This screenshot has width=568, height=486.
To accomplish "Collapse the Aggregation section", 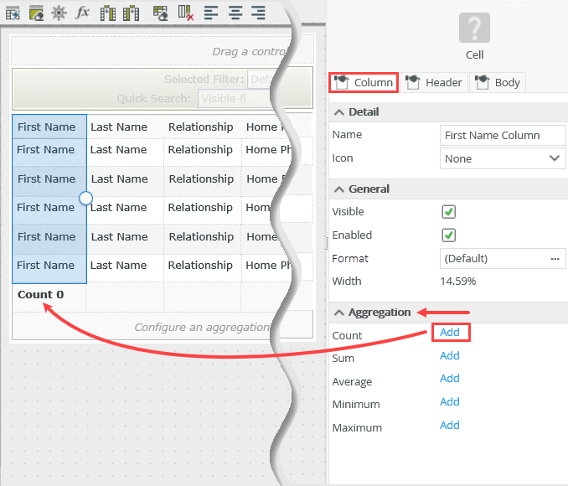I will point(338,313).
